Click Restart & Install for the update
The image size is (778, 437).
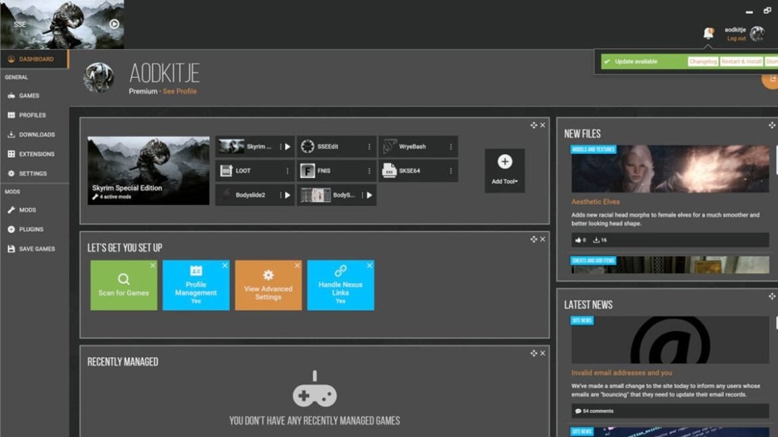741,61
